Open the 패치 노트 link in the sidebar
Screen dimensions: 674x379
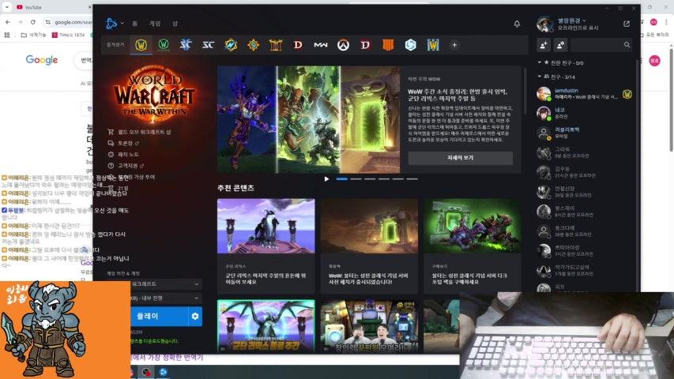128,155
